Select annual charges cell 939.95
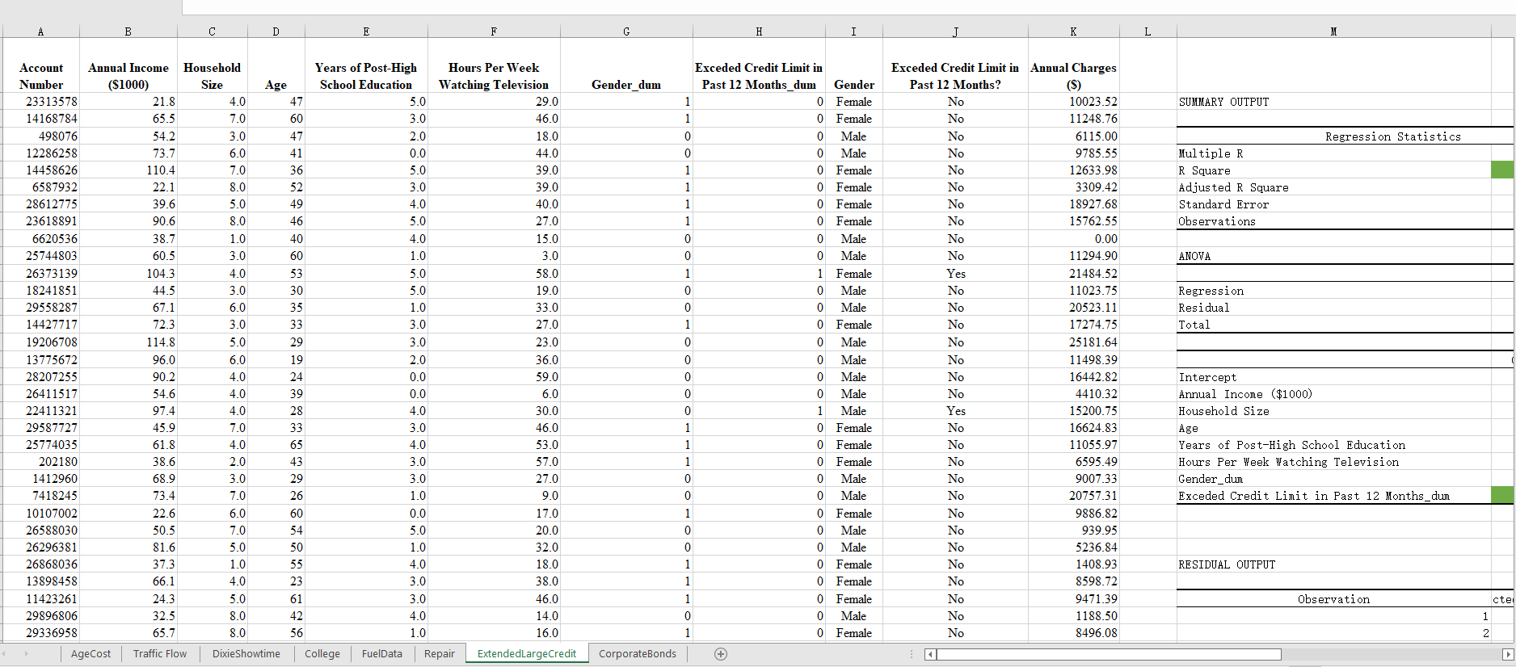 click(1073, 531)
